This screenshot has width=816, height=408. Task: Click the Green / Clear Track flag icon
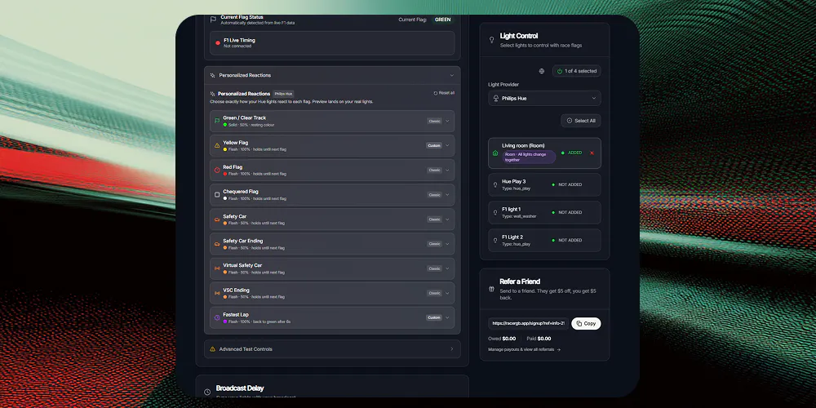(x=217, y=121)
